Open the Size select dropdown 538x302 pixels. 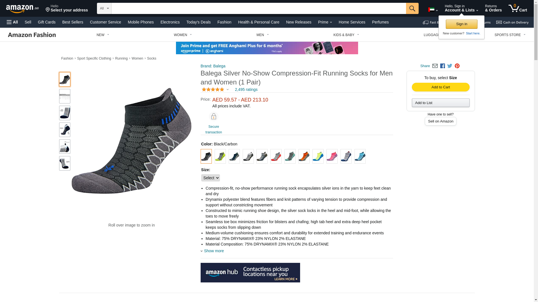(x=210, y=178)
